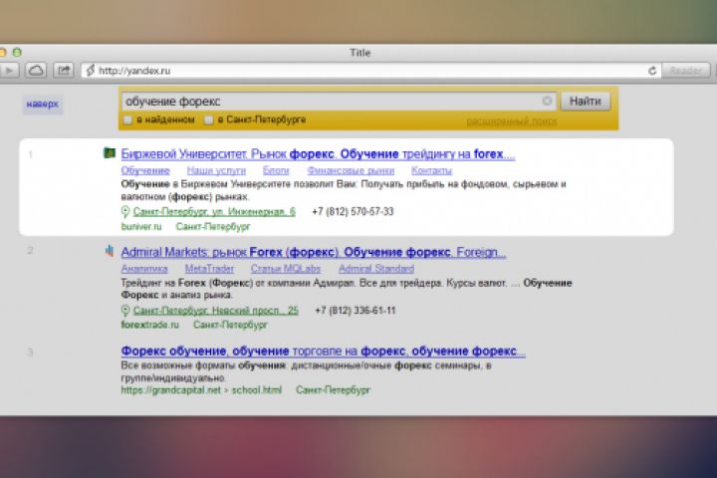Click the Найти search button
Screen dimensions: 717x478
pos(586,102)
